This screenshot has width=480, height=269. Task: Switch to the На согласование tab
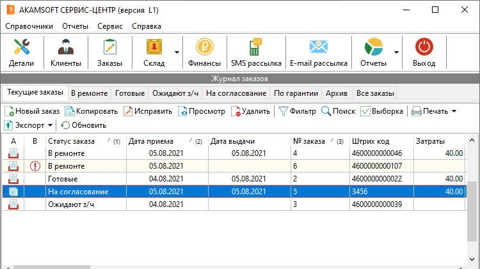pyautogui.click(x=236, y=93)
